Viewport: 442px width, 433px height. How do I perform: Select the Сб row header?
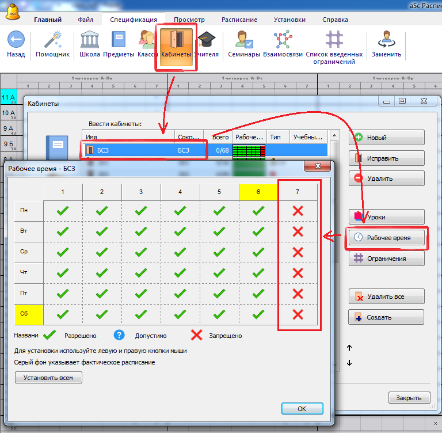[29, 314]
